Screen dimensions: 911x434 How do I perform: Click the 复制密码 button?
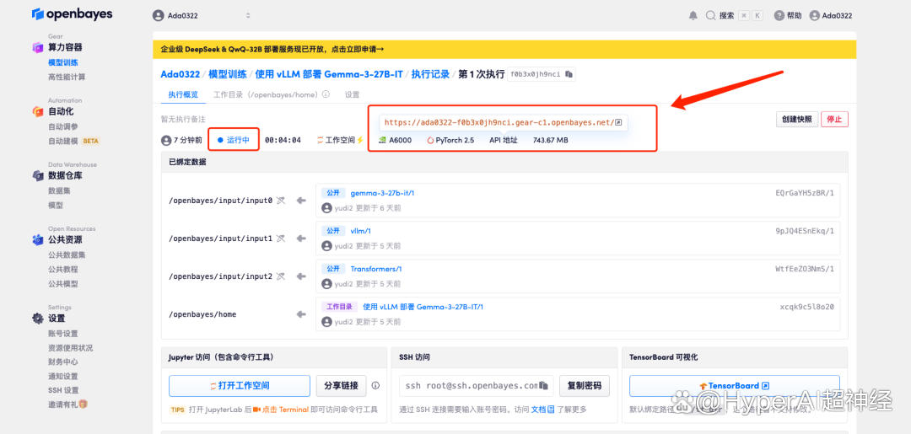coord(585,386)
